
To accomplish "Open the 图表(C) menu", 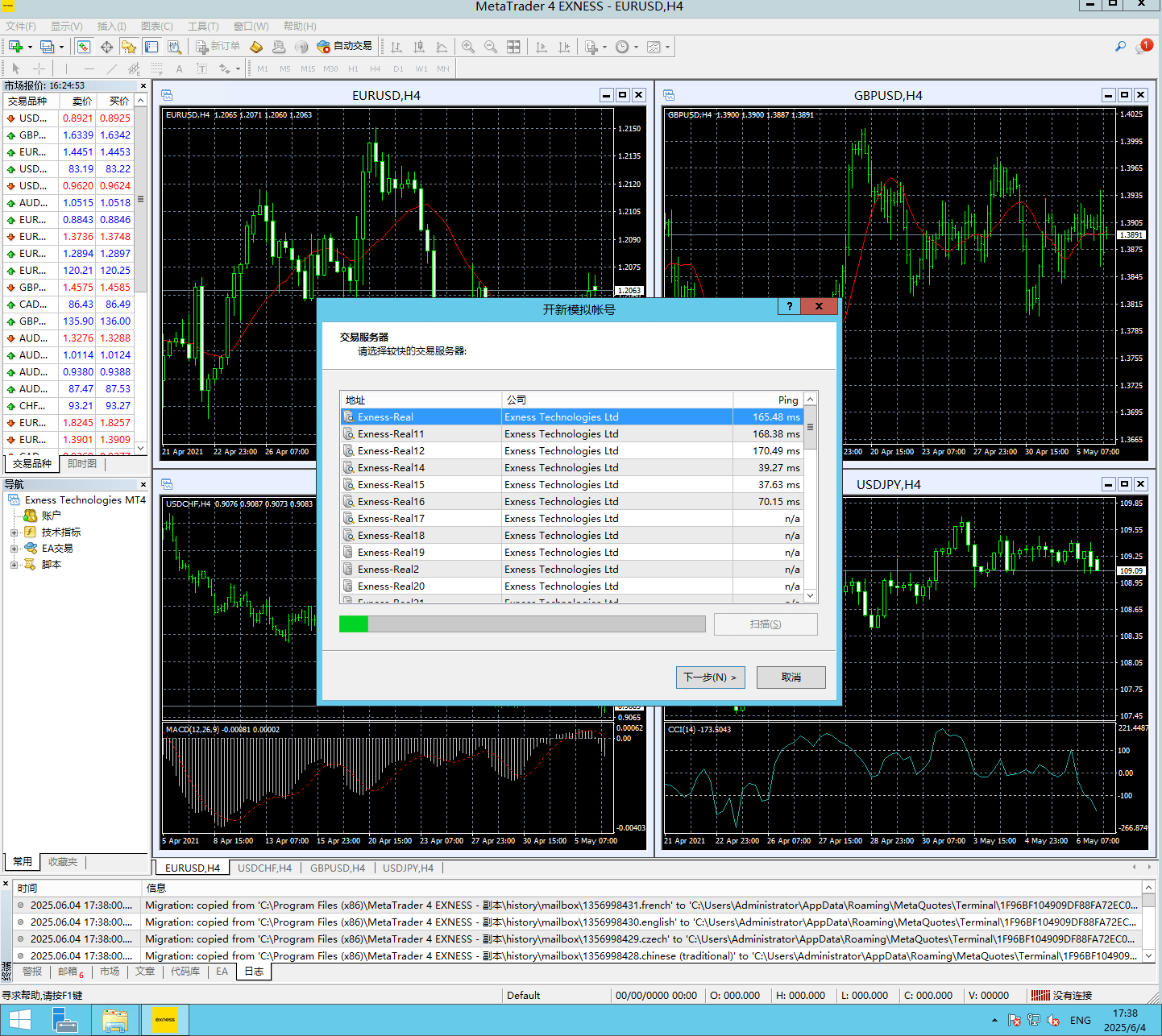I will (x=157, y=27).
